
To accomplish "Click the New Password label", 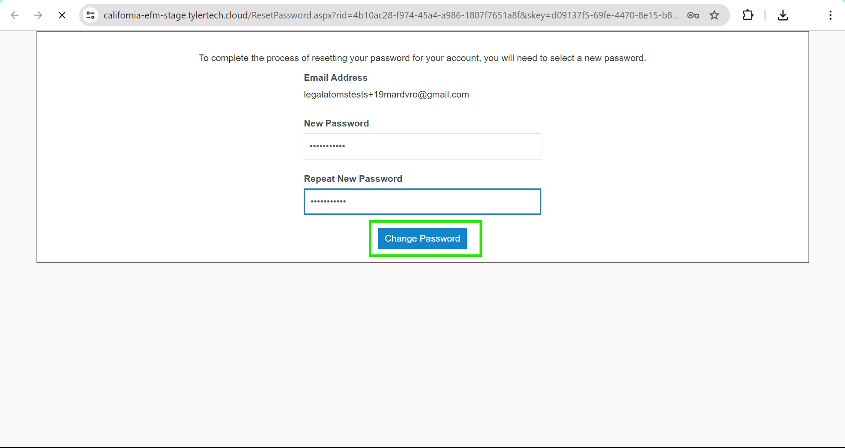I will point(336,123).
